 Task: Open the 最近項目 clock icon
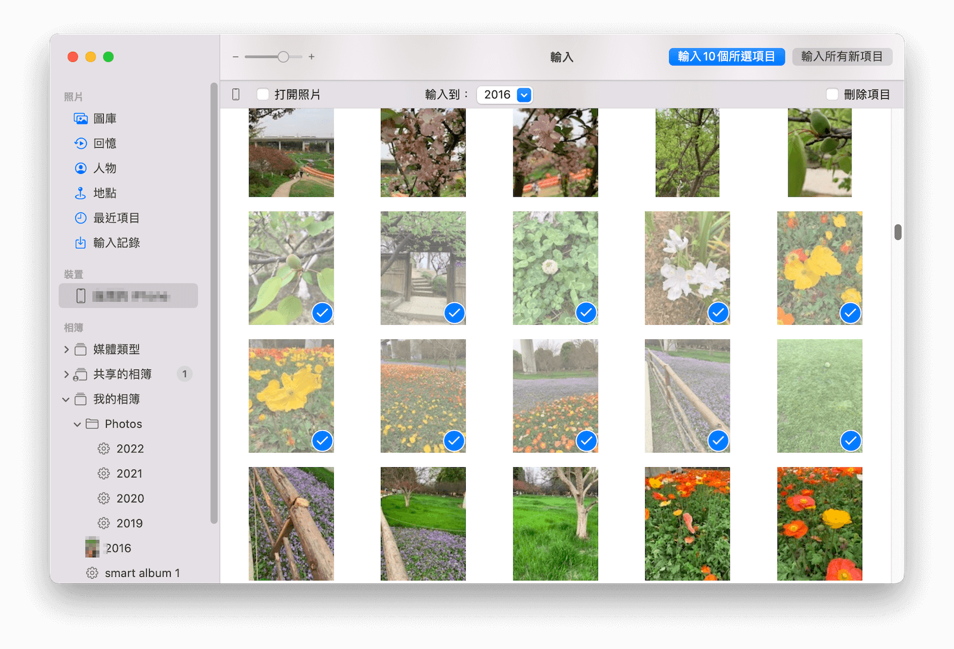click(x=80, y=218)
